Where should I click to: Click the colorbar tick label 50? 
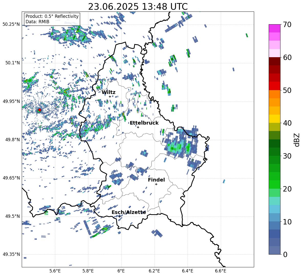[x=287, y=90]
